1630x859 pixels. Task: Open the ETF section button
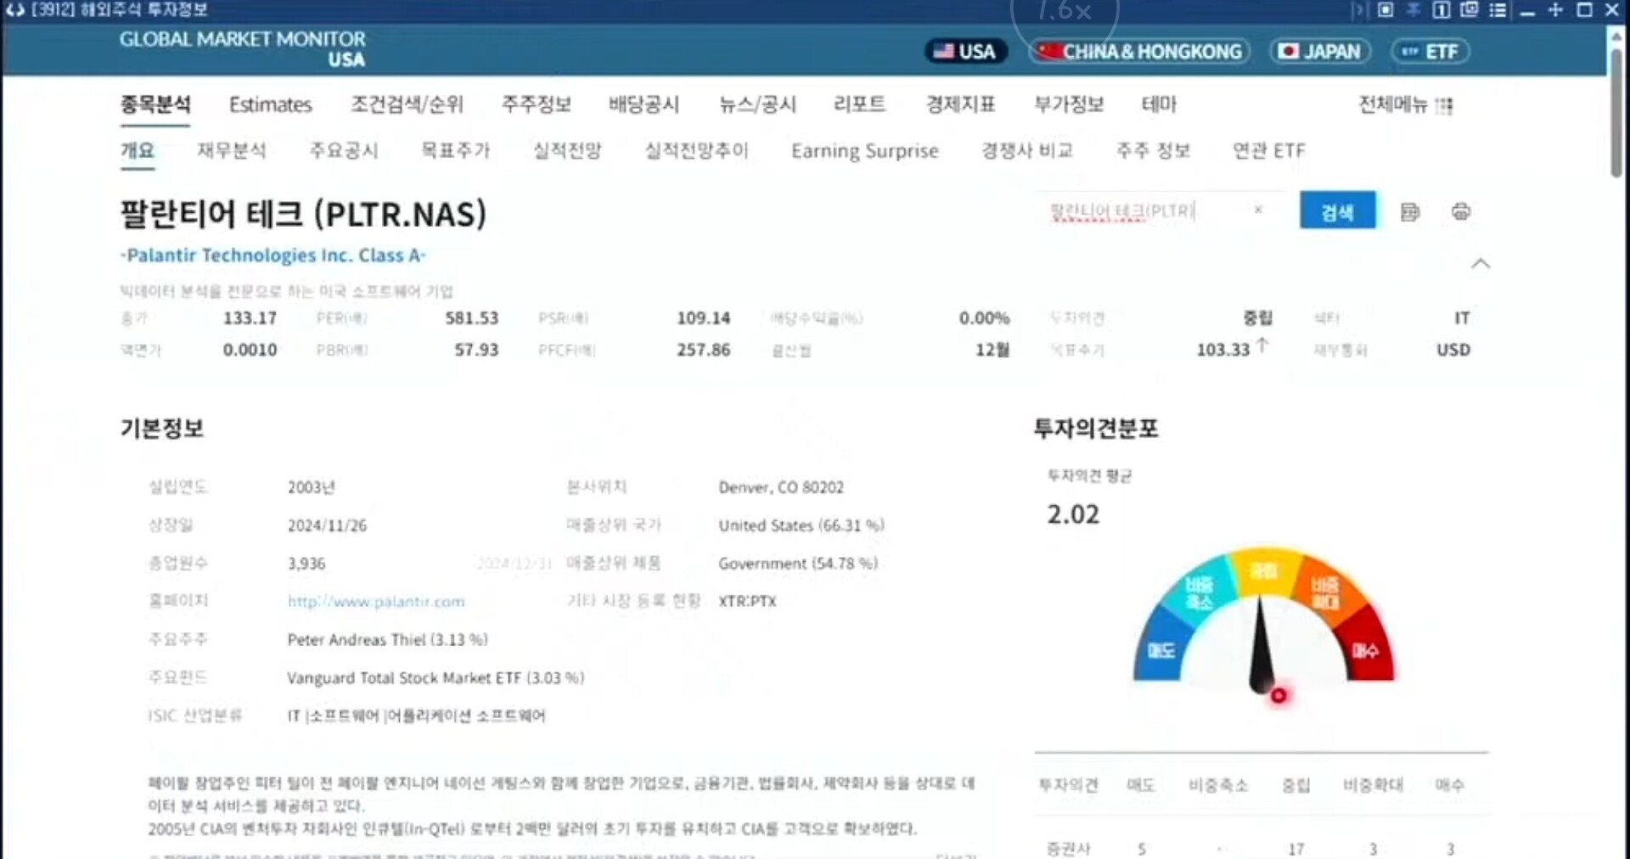[x=1430, y=52]
